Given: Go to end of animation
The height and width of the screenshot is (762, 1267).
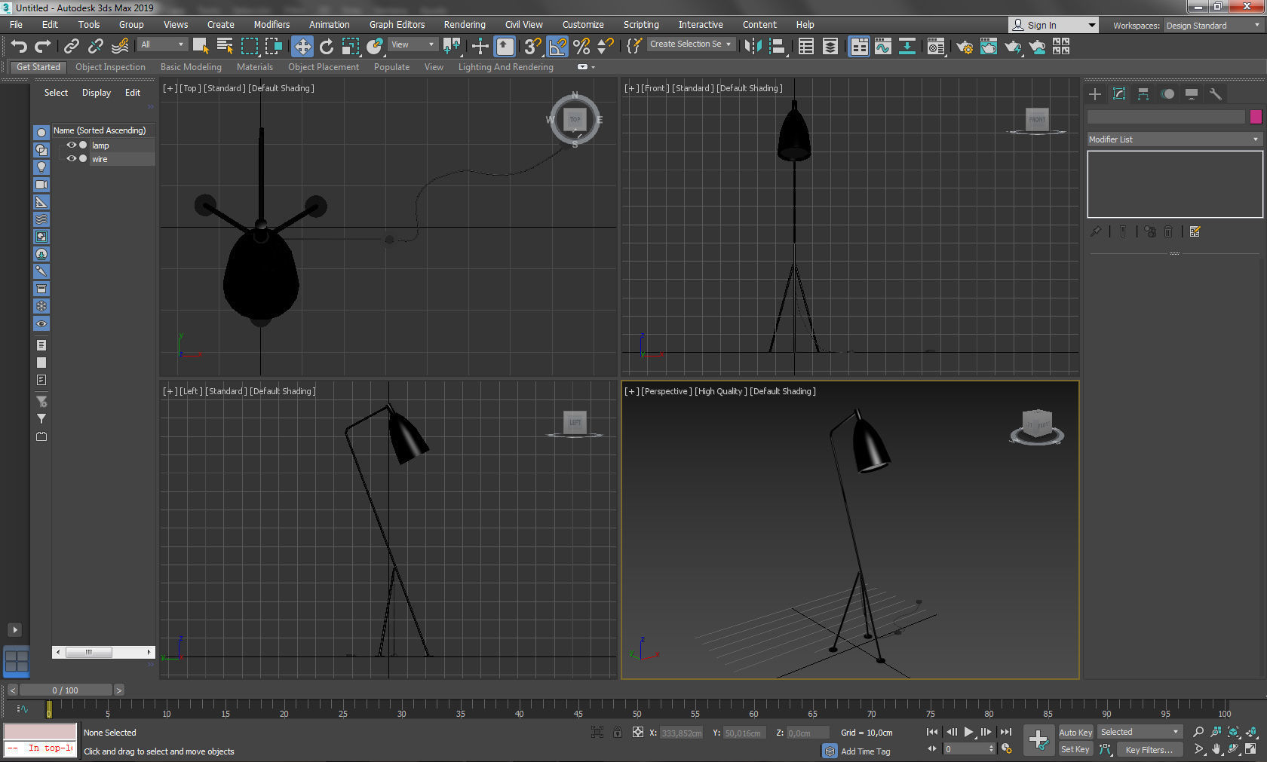Looking at the screenshot, I should coord(1006,732).
